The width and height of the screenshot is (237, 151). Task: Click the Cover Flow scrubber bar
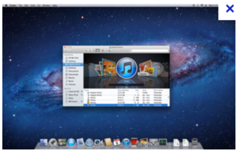[x=127, y=85]
